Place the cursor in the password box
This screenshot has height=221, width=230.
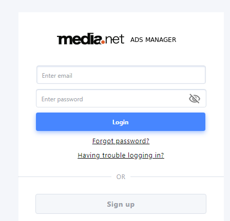[x=121, y=98]
